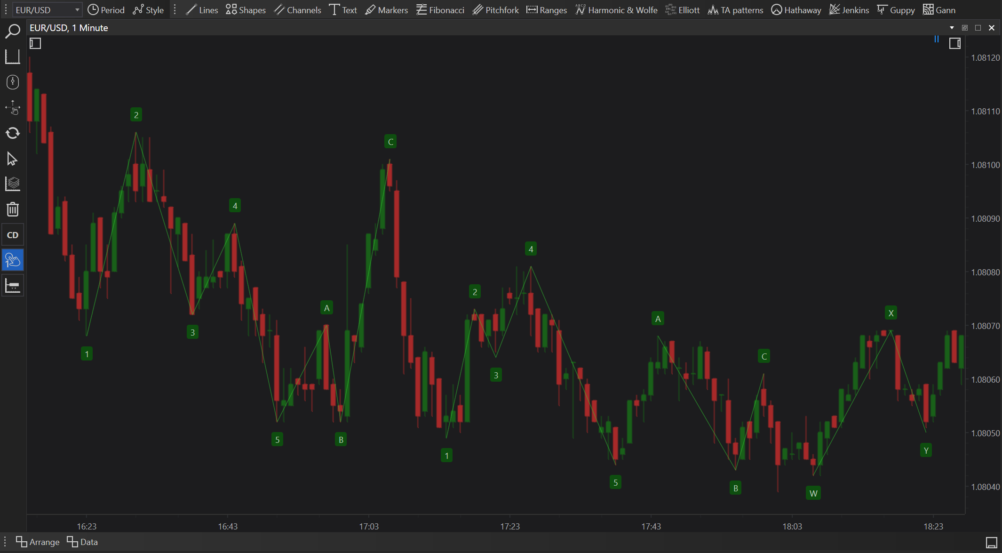Toggle the CD button in sidebar

click(13, 235)
